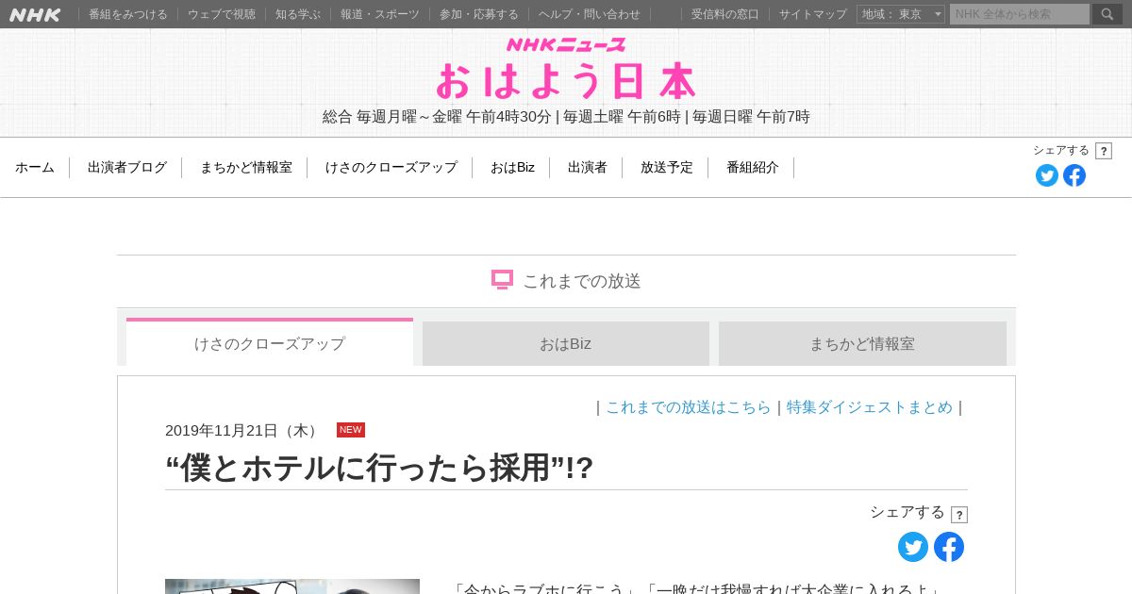Image resolution: width=1132 pixels, height=594 pixels.
Task: Go to ホーム in program navigation
Action: click(35, 168)
